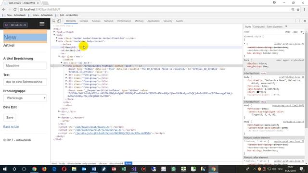Open Opera from the taskbar
This screenshot has width=308, height=173.
click(x=64, y=169)
